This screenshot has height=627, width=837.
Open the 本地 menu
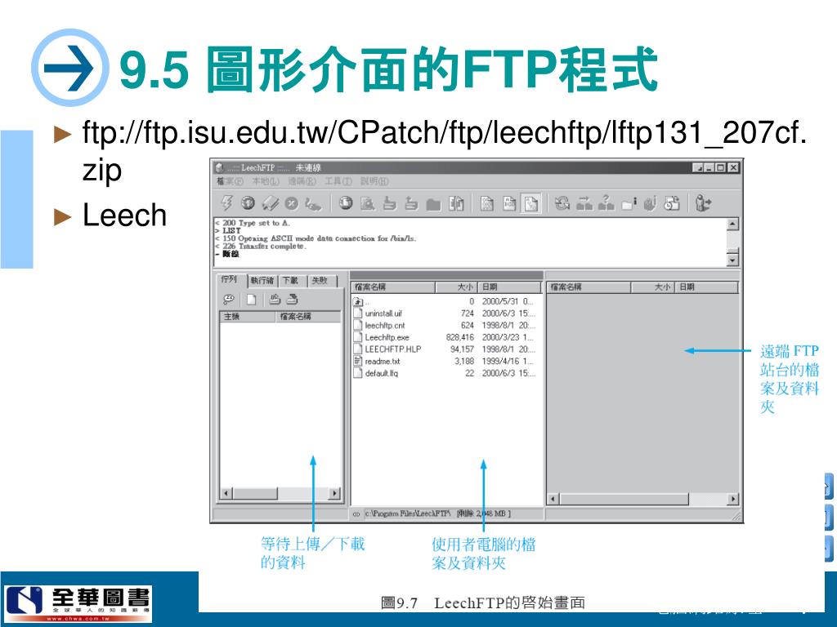pos(266,181)
